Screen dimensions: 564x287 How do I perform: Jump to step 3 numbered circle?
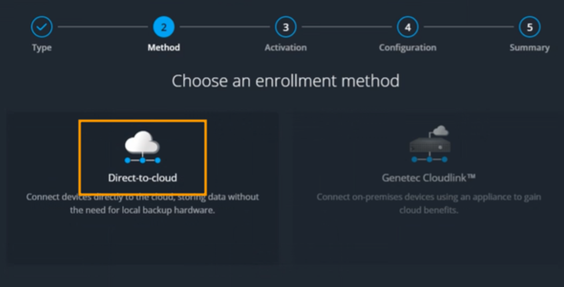285,27
